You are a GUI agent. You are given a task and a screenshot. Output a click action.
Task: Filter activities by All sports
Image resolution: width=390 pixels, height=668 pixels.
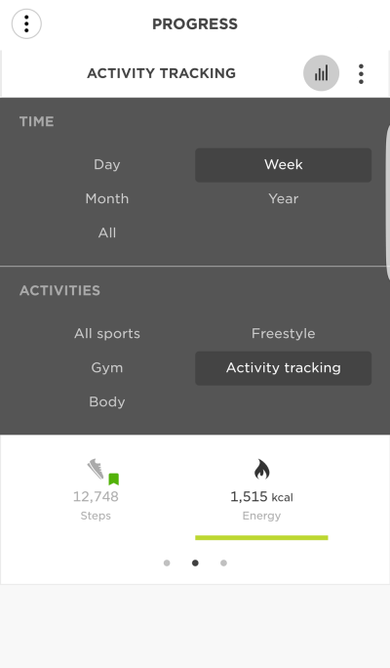[x=107, y=334]
